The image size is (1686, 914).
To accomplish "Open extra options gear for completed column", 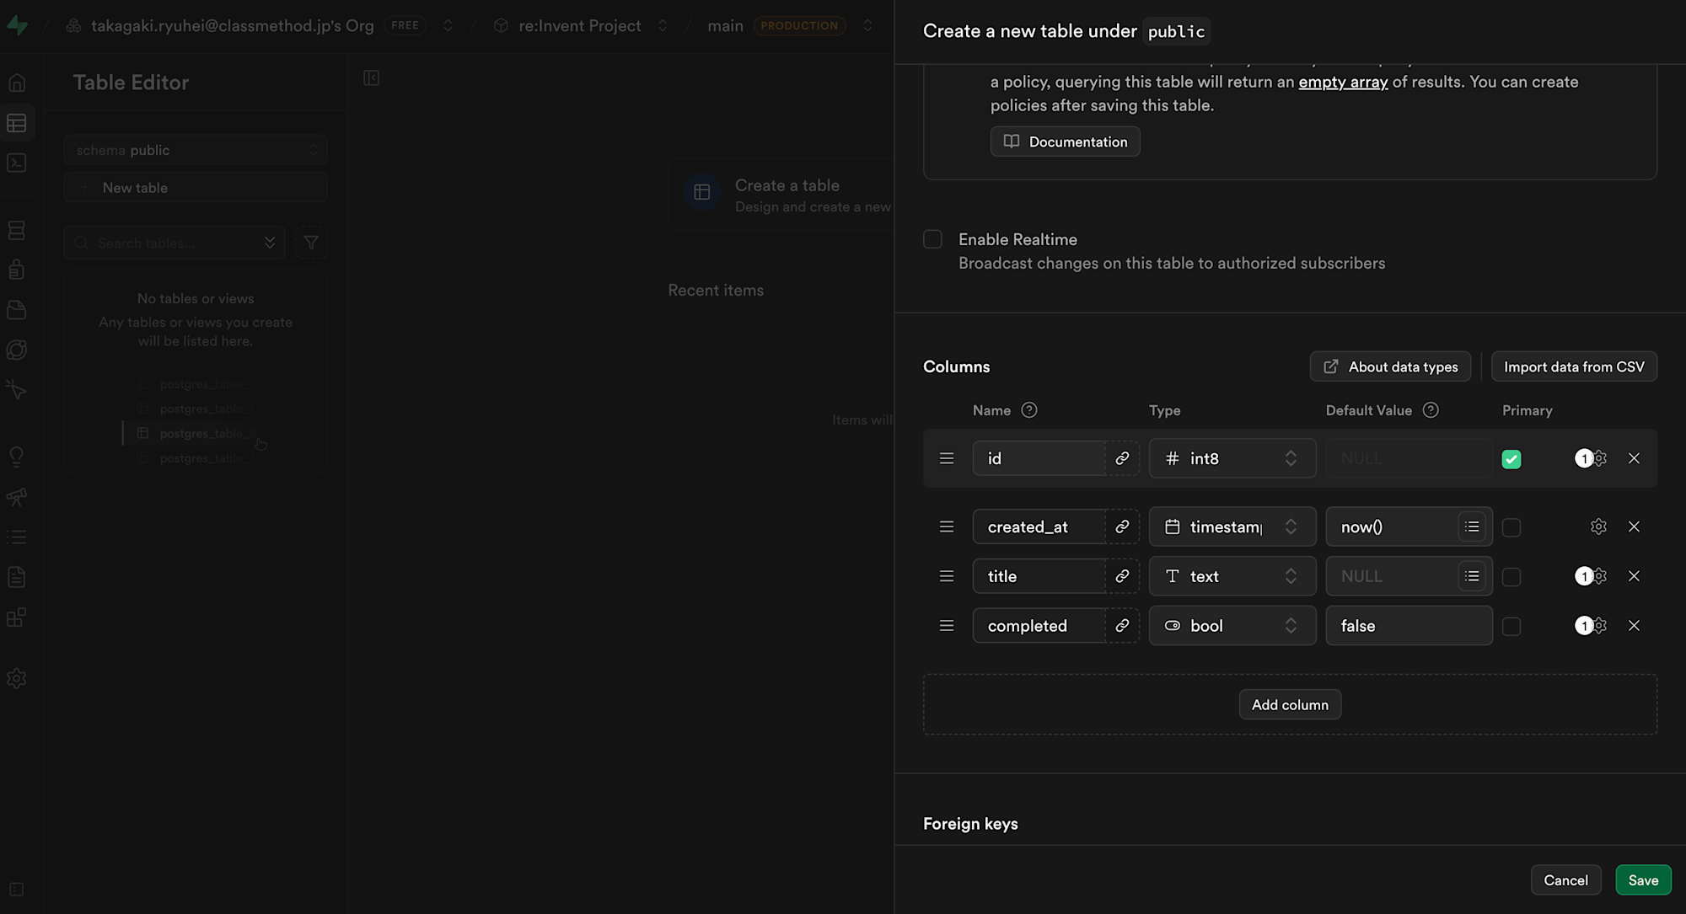I will (1599, 626).
